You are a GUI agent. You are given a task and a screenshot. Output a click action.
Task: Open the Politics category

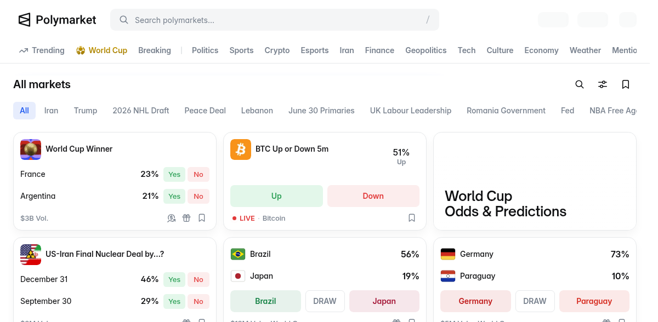[205, 50]
